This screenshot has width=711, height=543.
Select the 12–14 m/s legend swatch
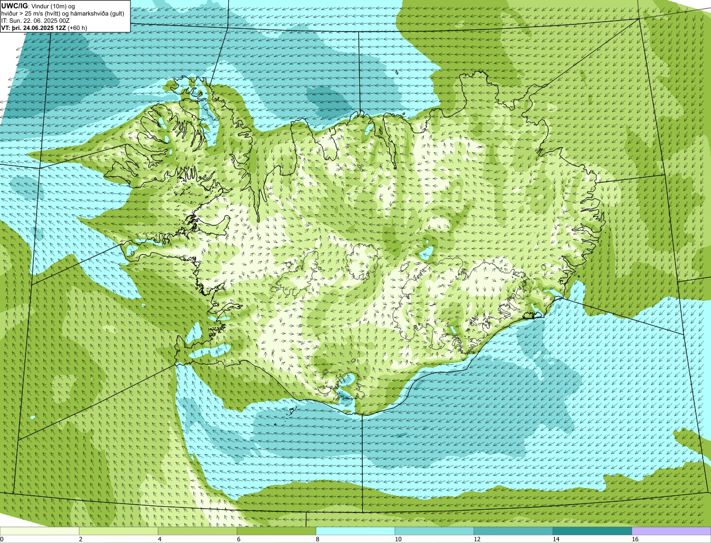click(x=513, y=531)
